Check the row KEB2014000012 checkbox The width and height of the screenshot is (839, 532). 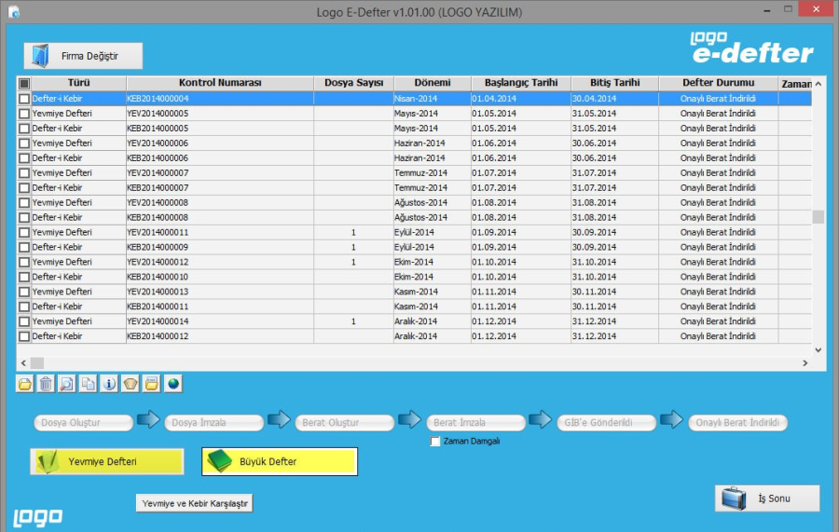click(24, 336)
